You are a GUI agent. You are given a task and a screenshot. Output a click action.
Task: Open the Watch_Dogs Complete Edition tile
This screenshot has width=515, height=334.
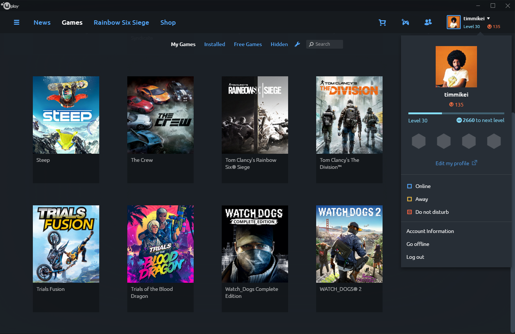click(255, 244)
